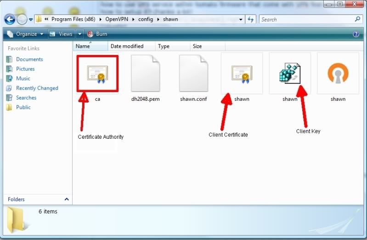This screenshot has width=367, height=240.
Task: Go back with the Back arrow
Action: (10, 19)
